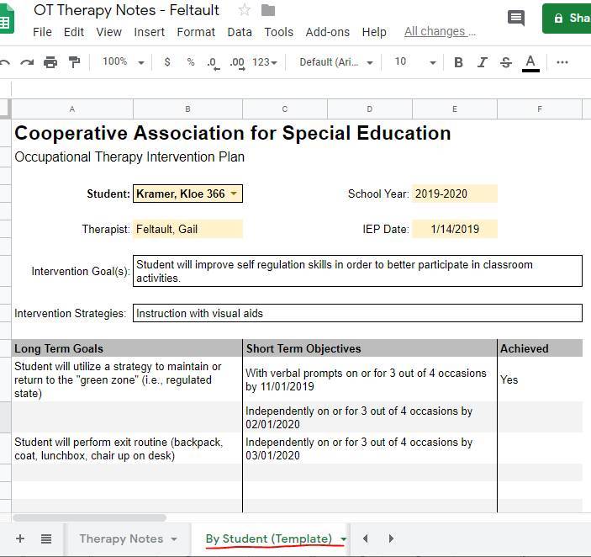Click the Instruction with visual aids field
Screen dimensions: 591x557
pos(357,313)
